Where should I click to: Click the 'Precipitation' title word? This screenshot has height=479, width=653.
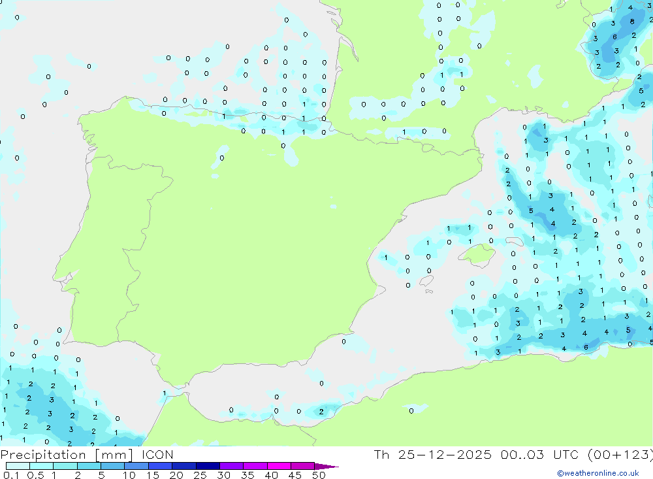pos(43,455)
